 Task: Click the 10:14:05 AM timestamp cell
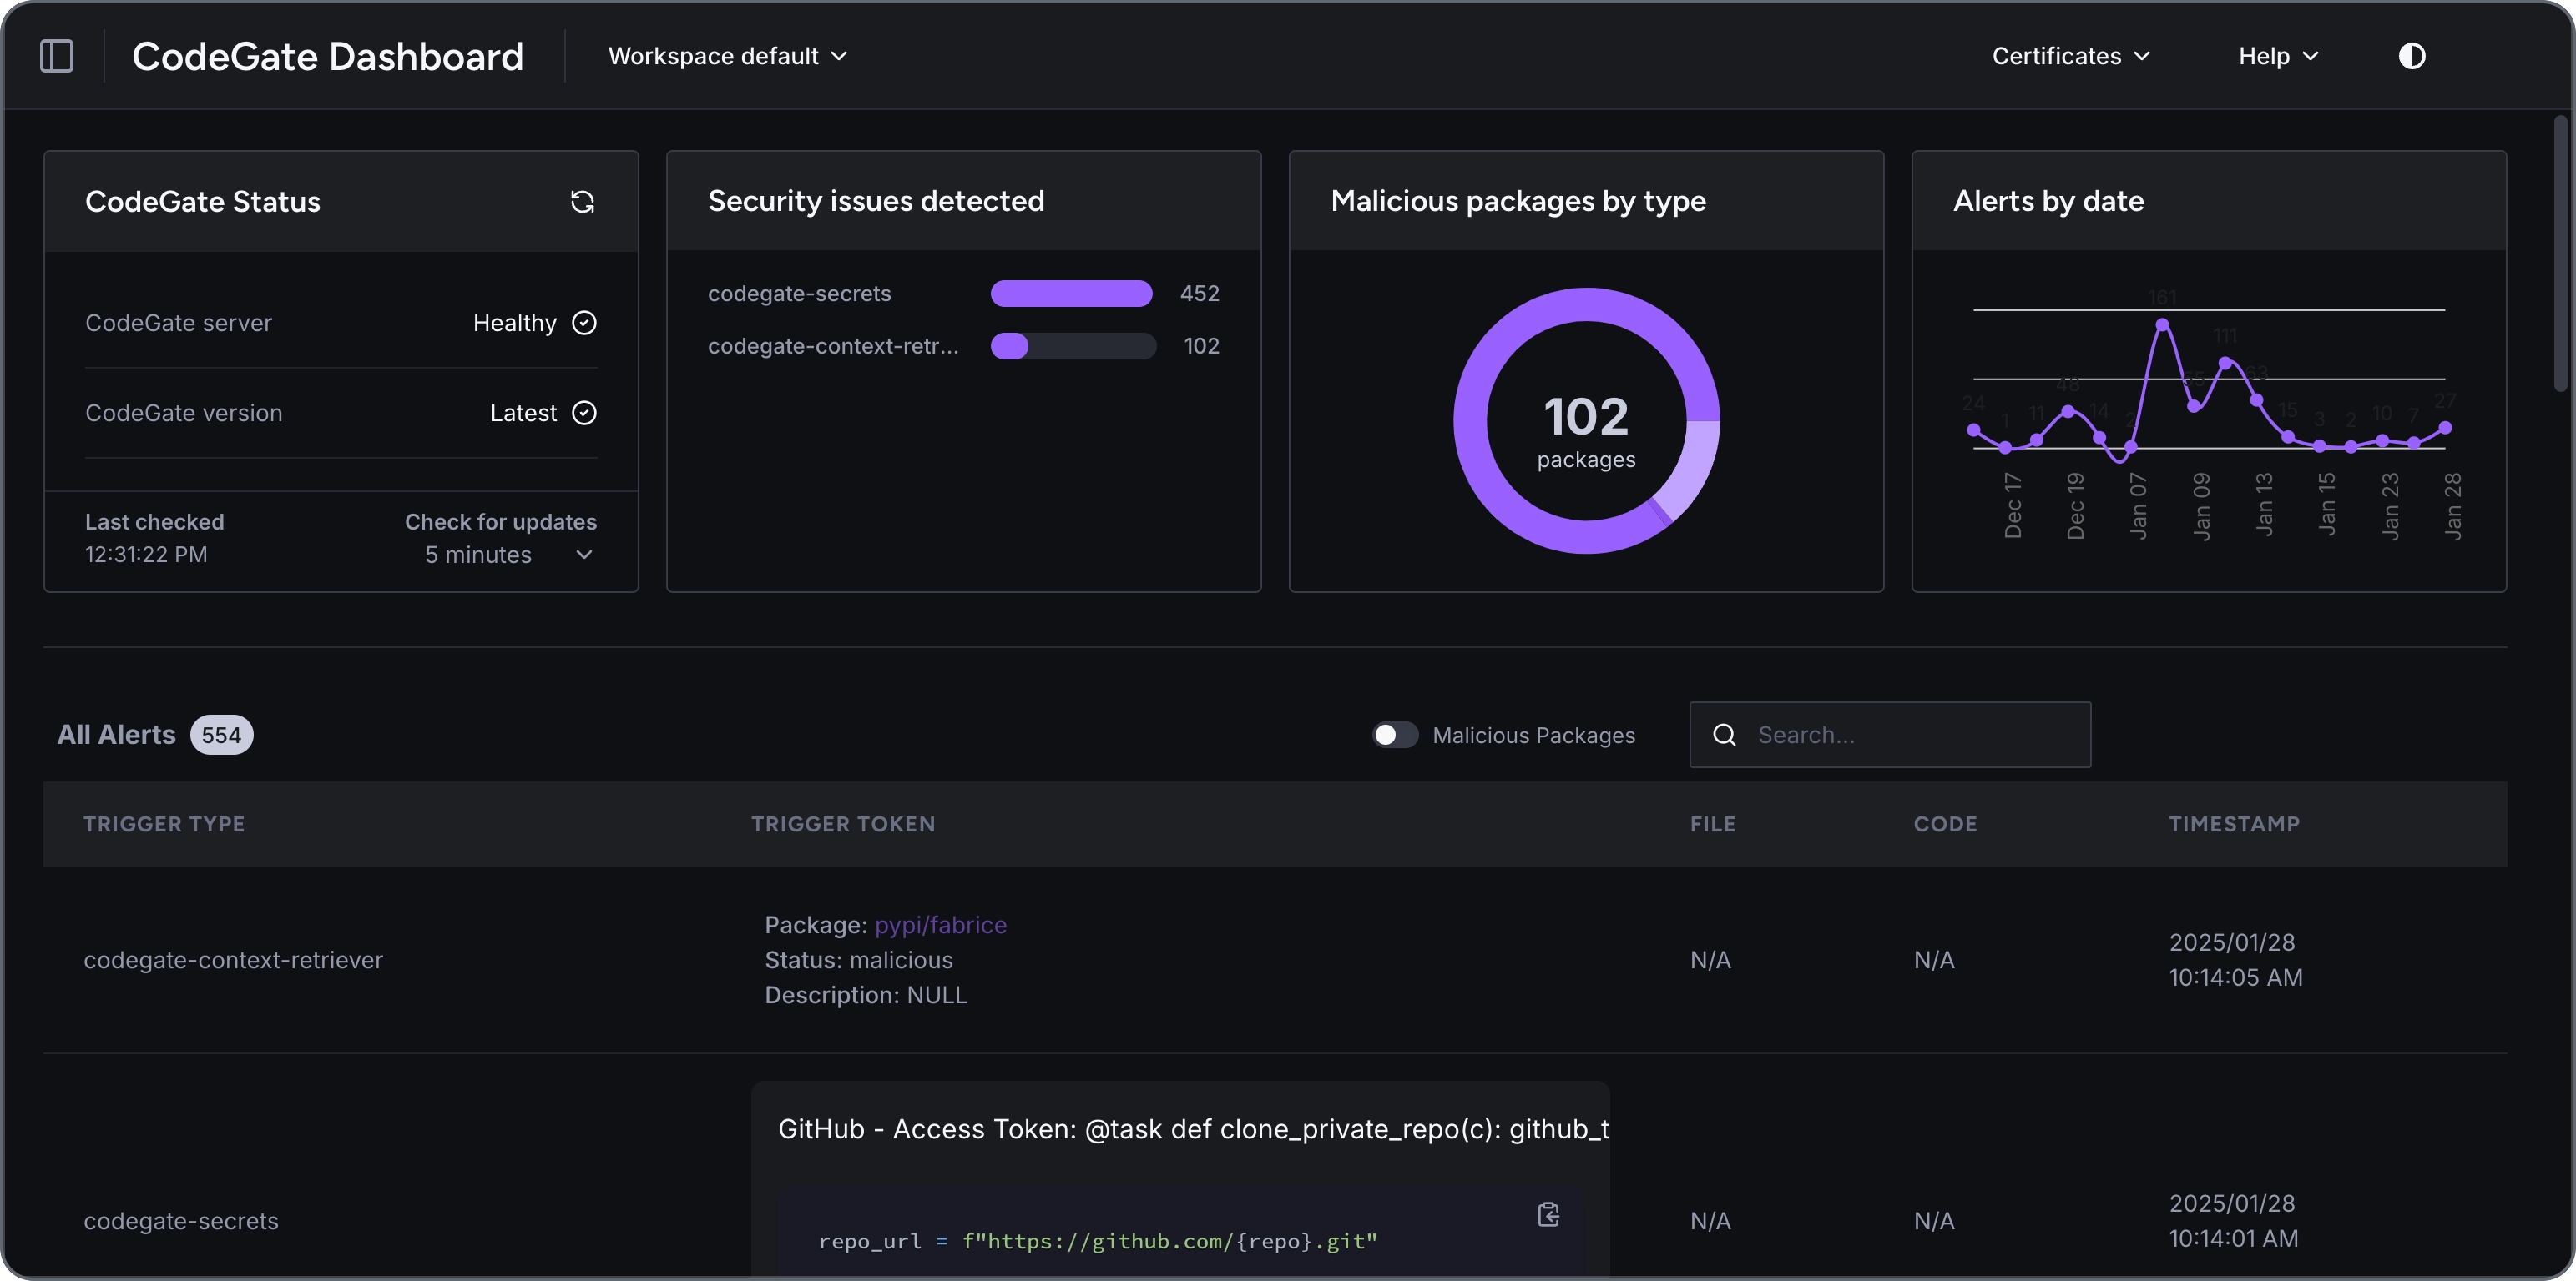pyautogui.click(x=2235, y=960)
